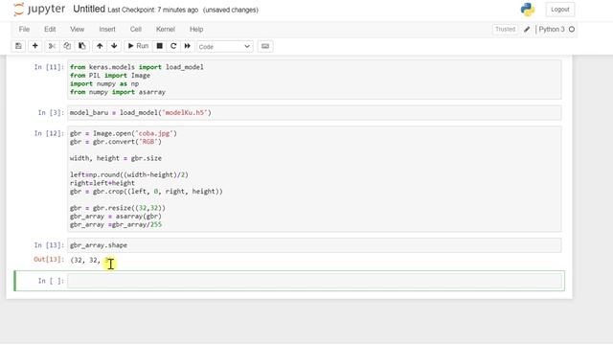Image resolution: width=613 pixels, height=345 pixels.
Task: Interrupt the kernel with stop icon
Action: [x=160, y=46]
